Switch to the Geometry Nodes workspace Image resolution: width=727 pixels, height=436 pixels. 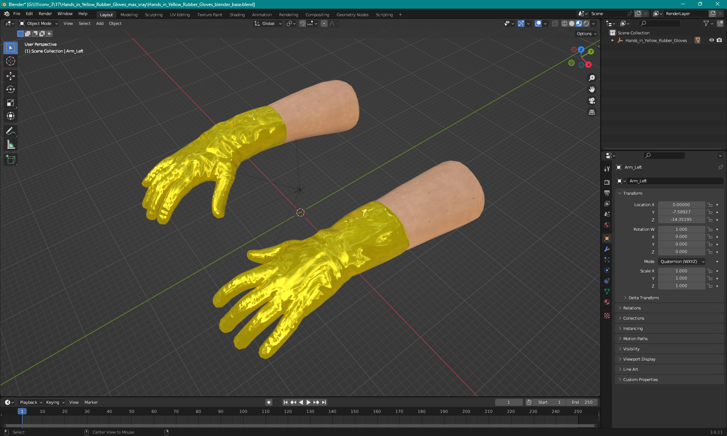coord(352,15)
